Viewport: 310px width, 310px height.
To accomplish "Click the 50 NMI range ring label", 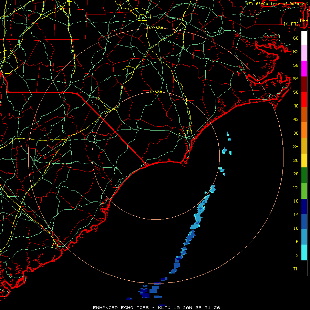I will pyautogui.click(x=156, y=92).
